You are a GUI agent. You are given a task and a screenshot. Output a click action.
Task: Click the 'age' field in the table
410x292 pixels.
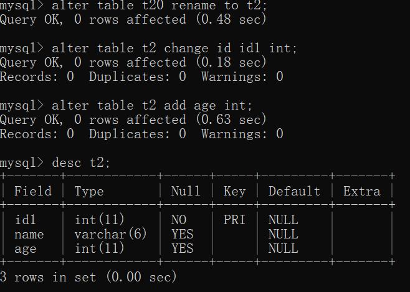25,248
